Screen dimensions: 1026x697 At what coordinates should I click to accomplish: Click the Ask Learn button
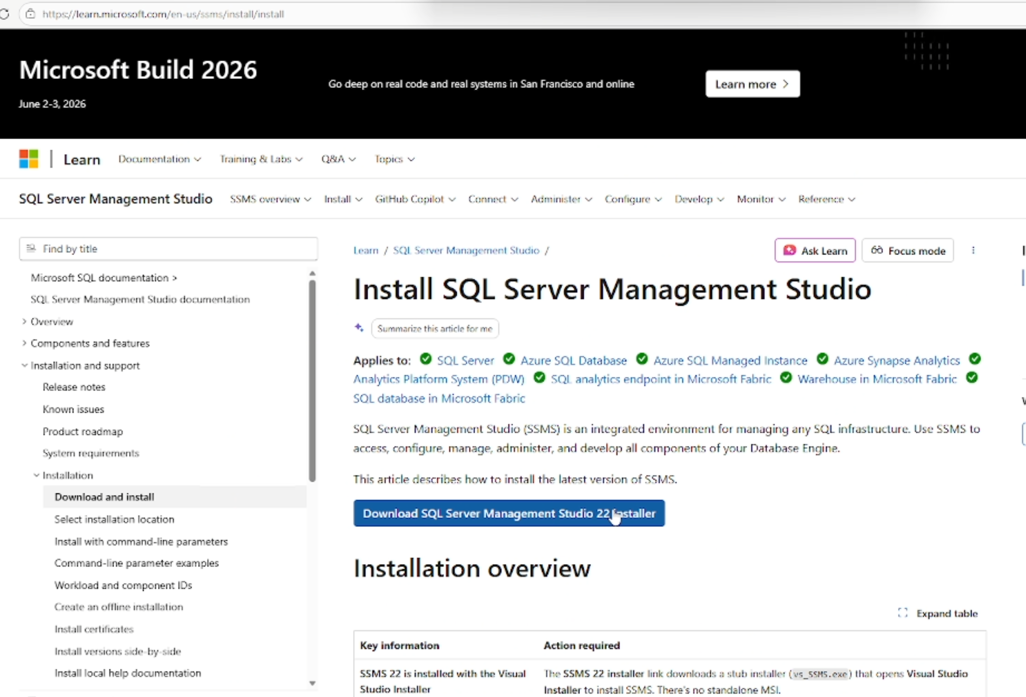815,251
